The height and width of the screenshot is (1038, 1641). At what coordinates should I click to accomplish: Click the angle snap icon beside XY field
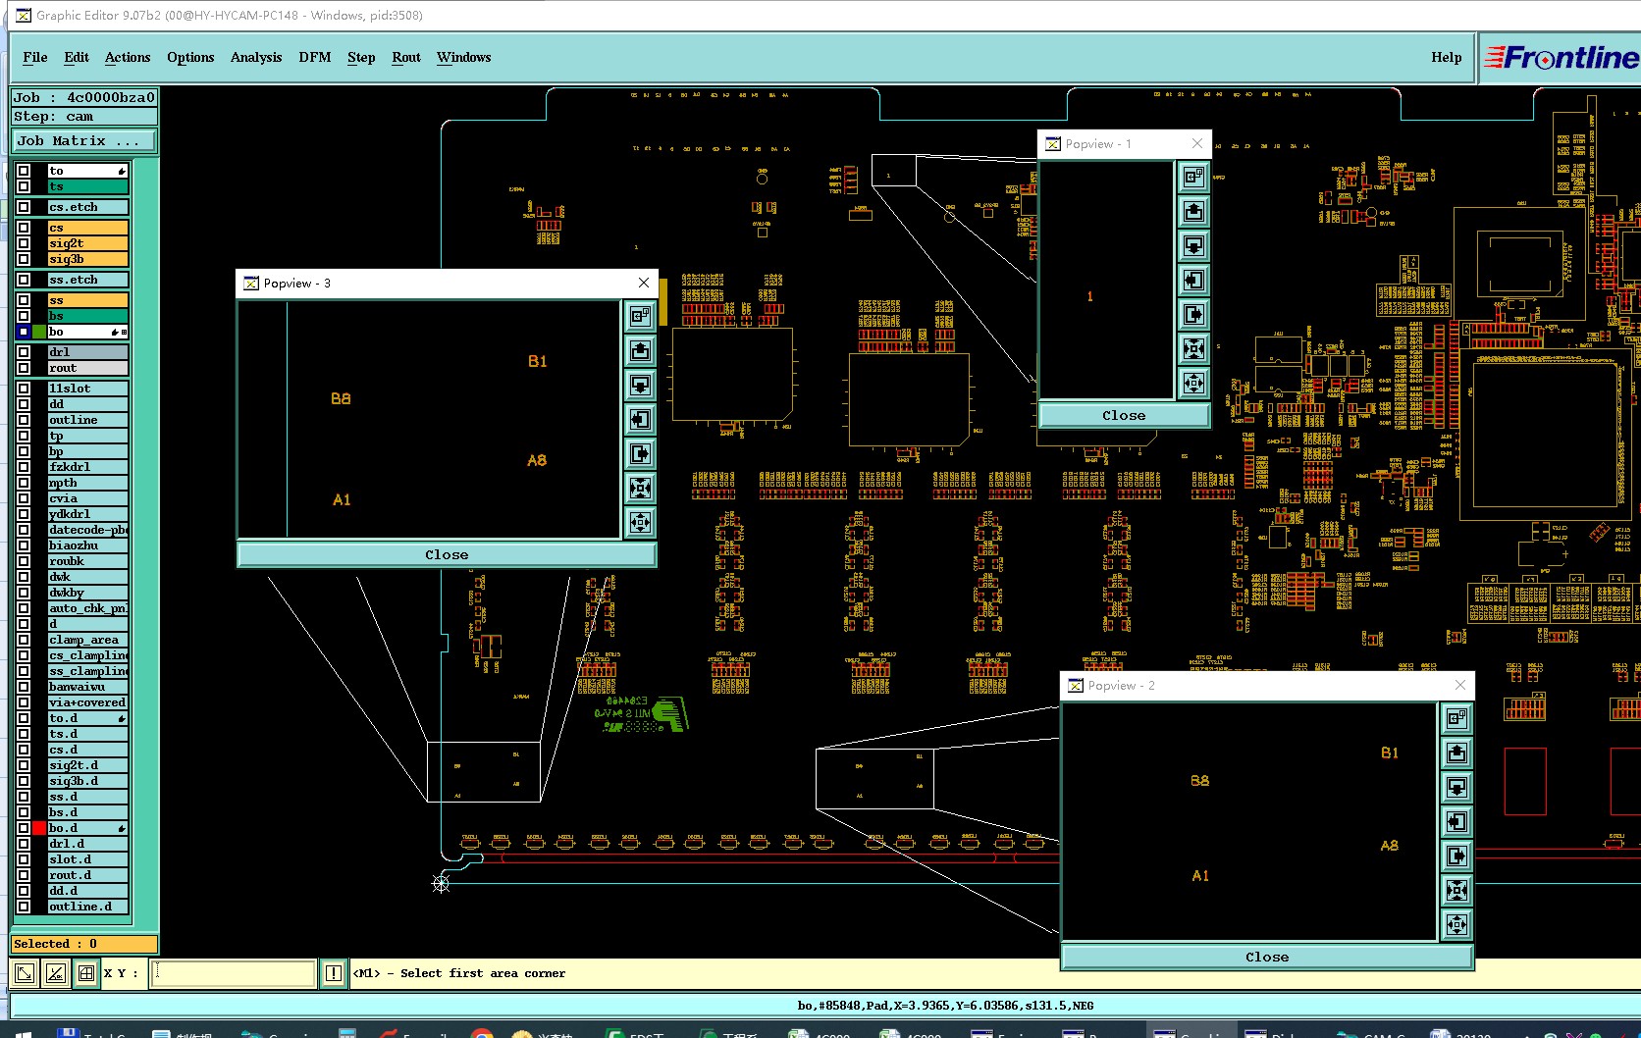[56, 973]
